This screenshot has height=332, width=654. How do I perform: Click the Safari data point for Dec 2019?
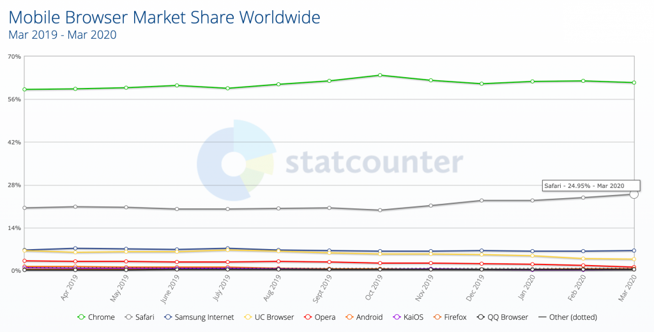pyautogui.click(x=482, y=200)
